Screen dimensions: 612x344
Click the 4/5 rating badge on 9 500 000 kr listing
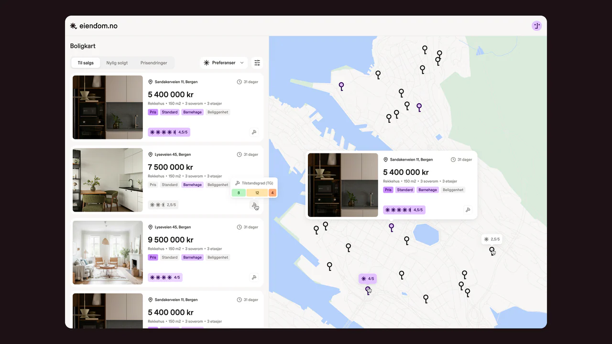(165, 277)
